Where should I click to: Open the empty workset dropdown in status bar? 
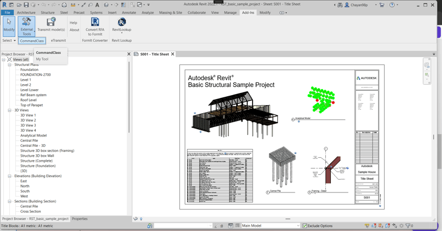[x=183, y=226]
